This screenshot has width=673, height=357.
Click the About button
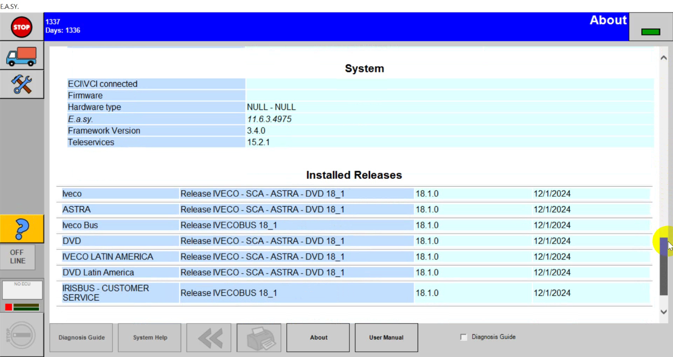(318, 338)
